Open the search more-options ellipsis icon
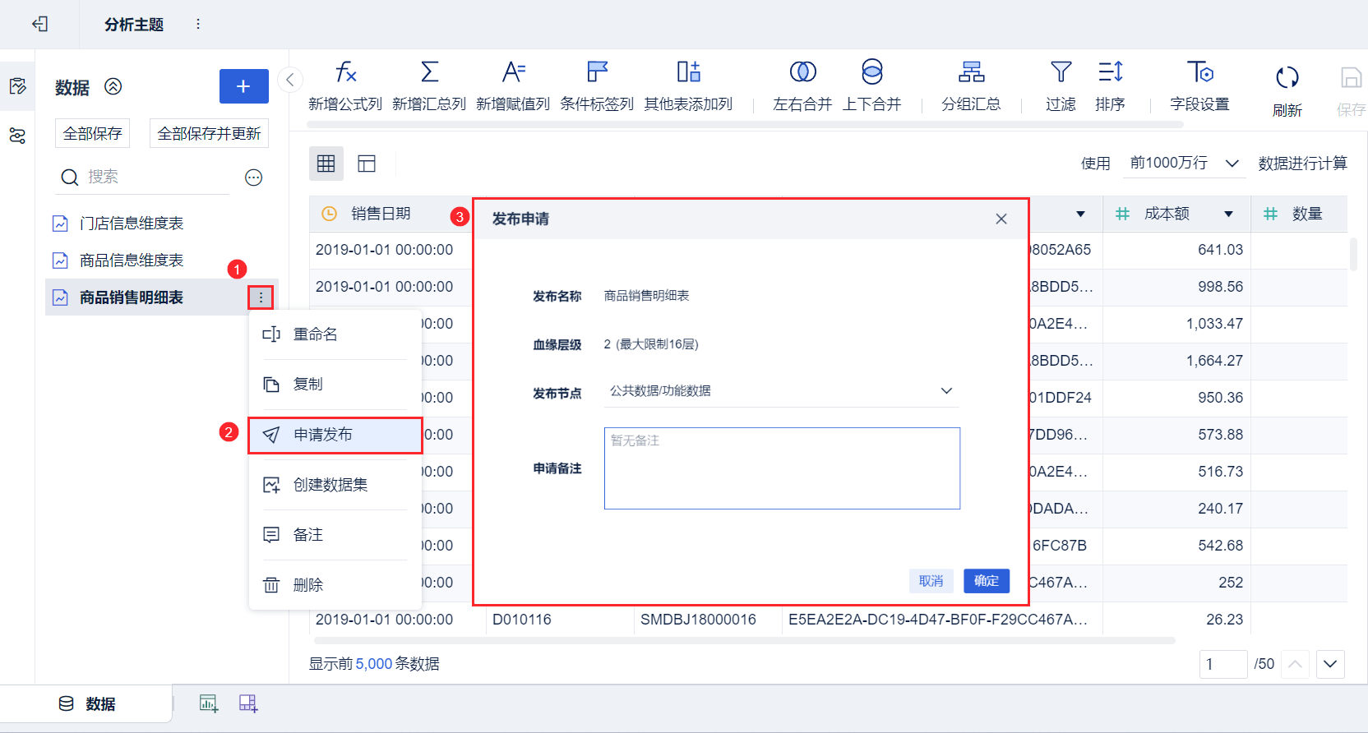Viewport: 1368px width, 733px height. pos(254,177)
